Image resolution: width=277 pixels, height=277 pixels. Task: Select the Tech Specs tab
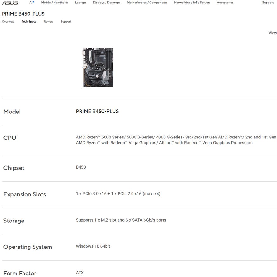coord(29,21)
